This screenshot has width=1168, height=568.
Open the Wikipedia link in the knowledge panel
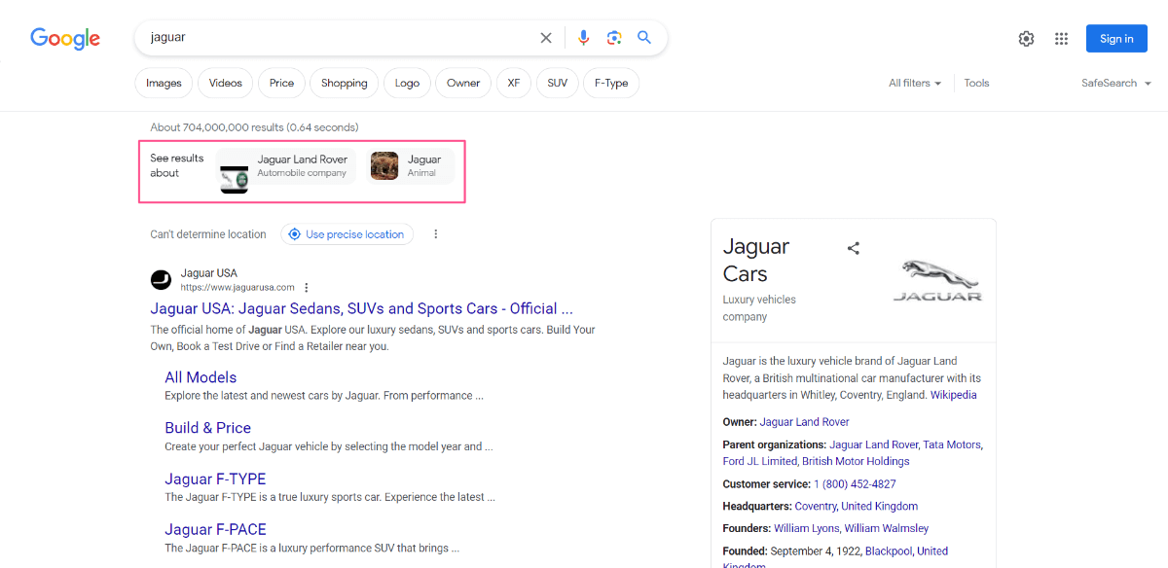(x=954, y=395)
